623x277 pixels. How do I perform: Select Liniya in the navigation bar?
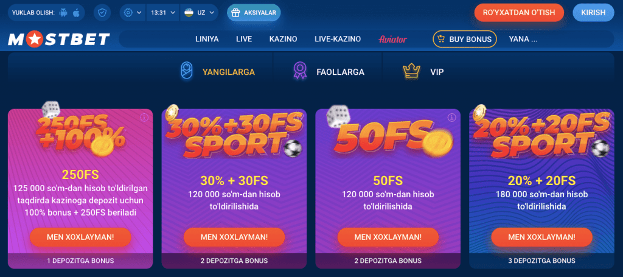point(207,40)
